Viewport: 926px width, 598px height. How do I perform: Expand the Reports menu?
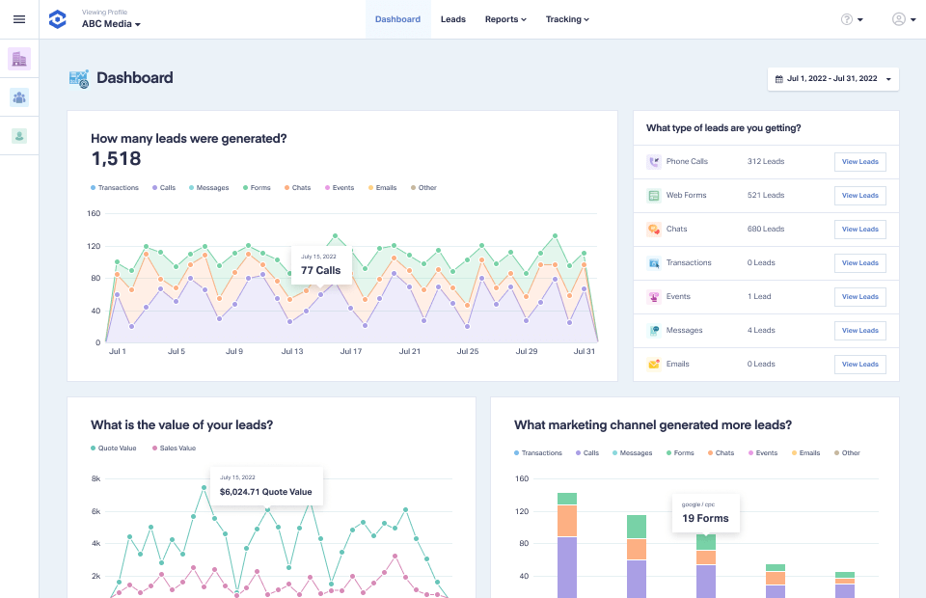point(505,19)
